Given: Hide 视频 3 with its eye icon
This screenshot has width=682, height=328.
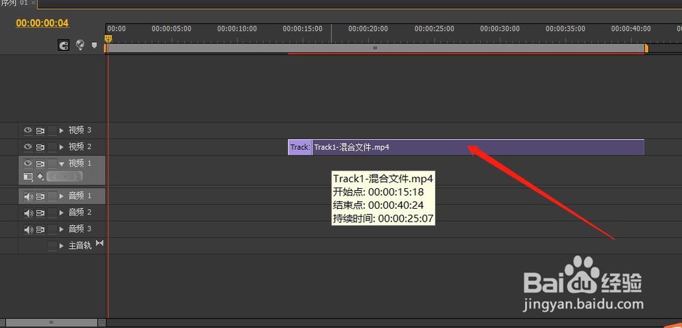Looking at the screenshot, I should coord(28,130).
